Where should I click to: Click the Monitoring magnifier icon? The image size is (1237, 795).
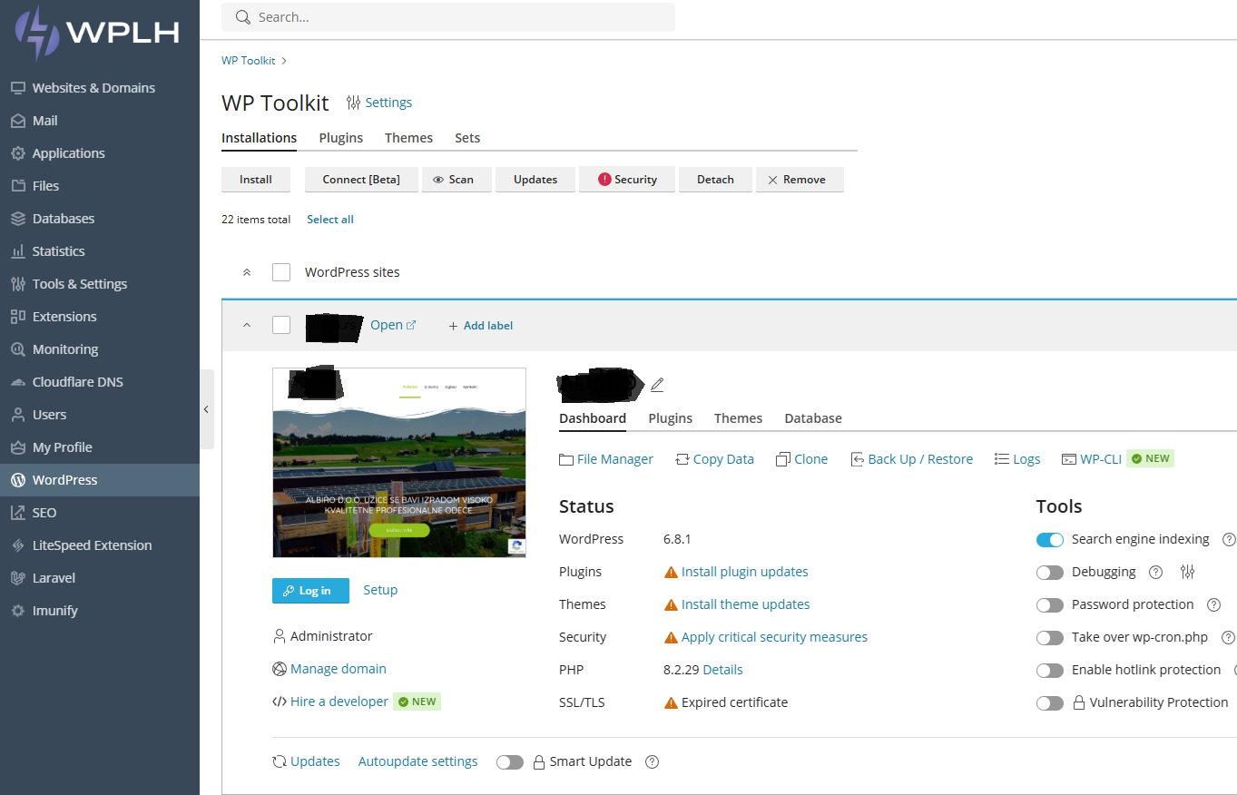(17, 349)
